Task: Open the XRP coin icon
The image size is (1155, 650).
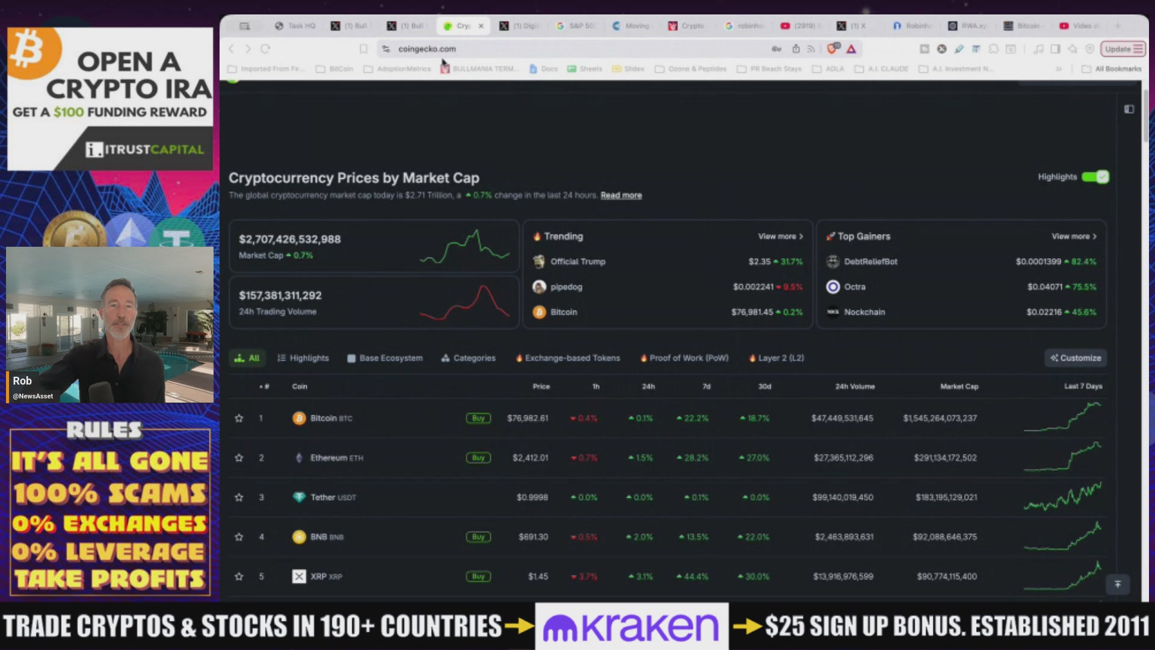Action: click(x=299, y=577)
